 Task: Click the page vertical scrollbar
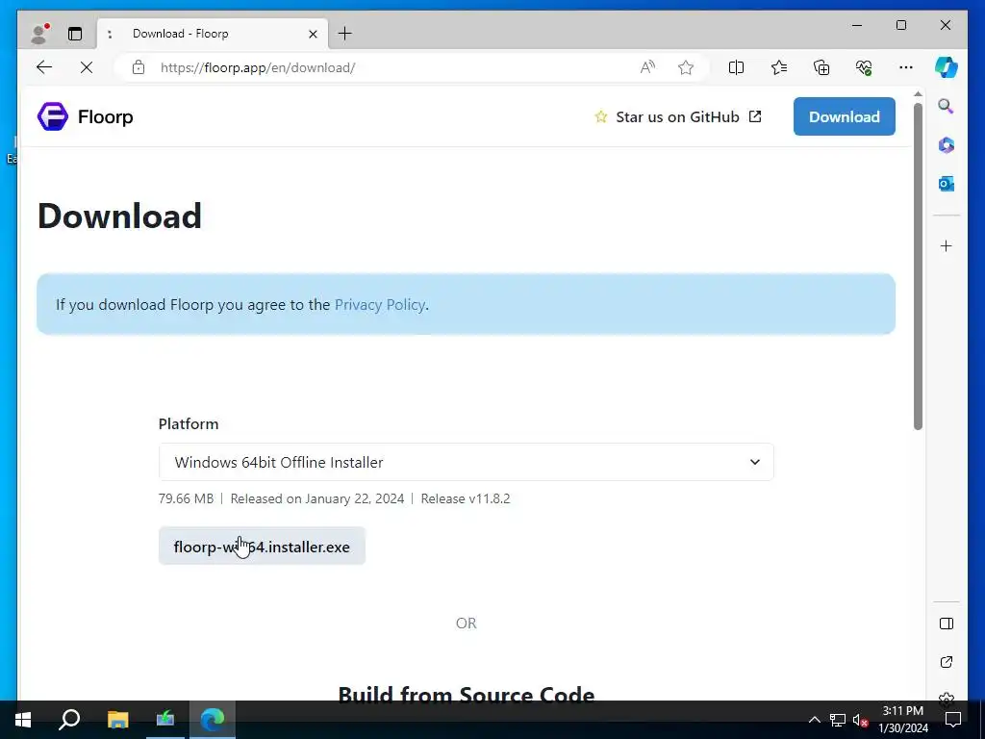918,267
